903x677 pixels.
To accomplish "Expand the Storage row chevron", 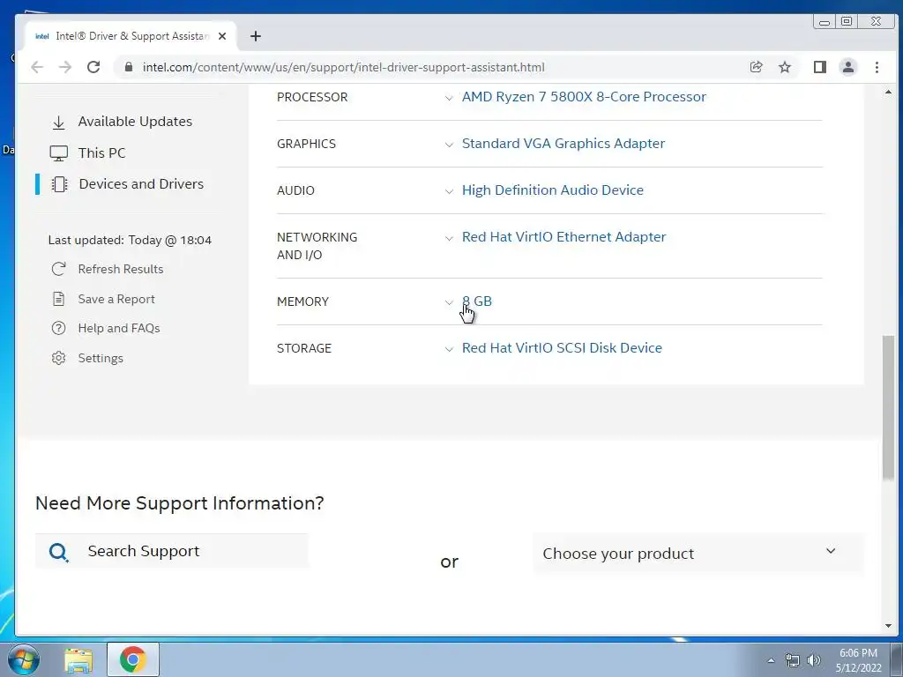I will (449, 349).
